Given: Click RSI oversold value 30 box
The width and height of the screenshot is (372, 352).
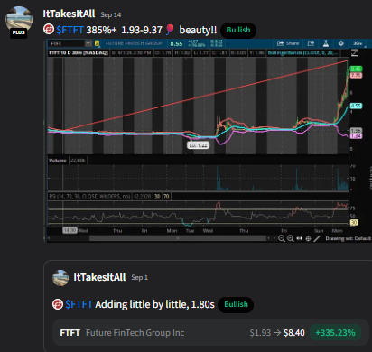Looking at the screenshot, I should coord(157,197).
